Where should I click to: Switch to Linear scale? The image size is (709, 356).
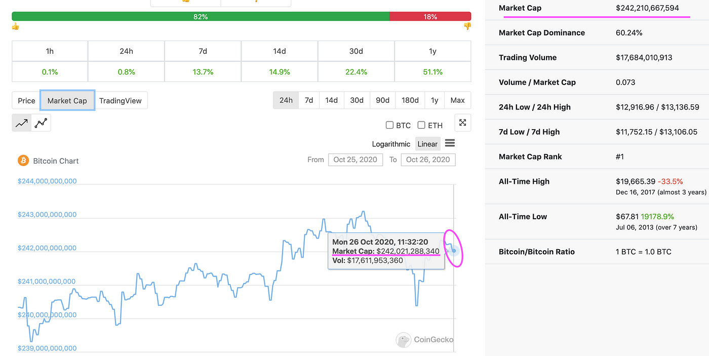[x=427, y=144]
